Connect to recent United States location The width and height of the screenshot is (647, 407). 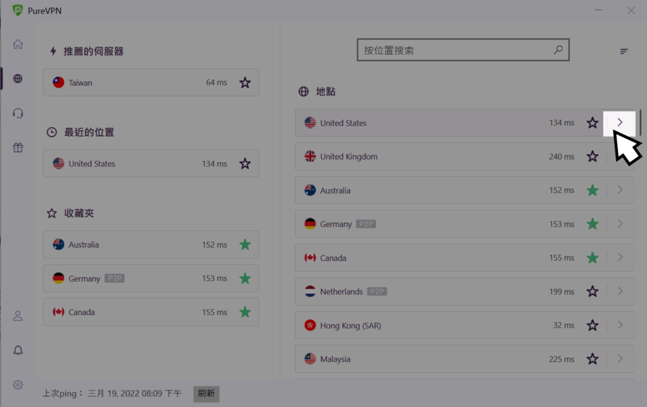click(151, 163)
